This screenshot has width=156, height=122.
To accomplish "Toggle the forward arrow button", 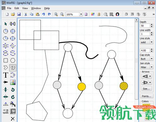I will pyautogui.click(x=145, y=82).
